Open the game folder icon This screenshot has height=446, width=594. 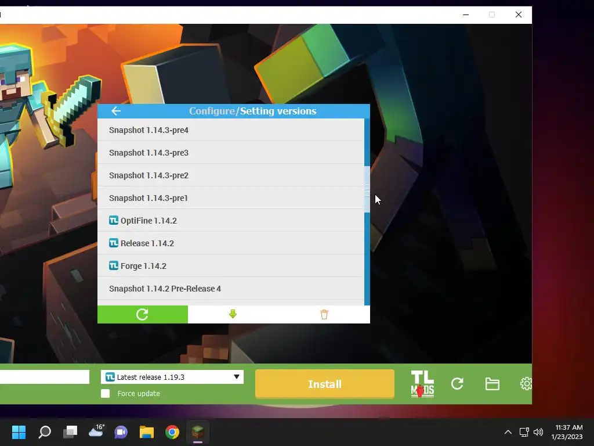(x=492, y=384)
